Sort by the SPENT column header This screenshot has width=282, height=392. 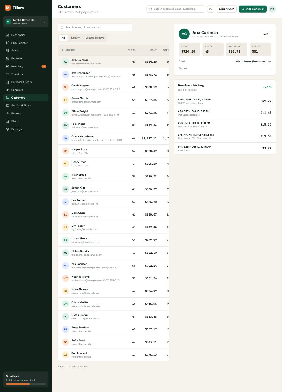[x=153, y=50]
